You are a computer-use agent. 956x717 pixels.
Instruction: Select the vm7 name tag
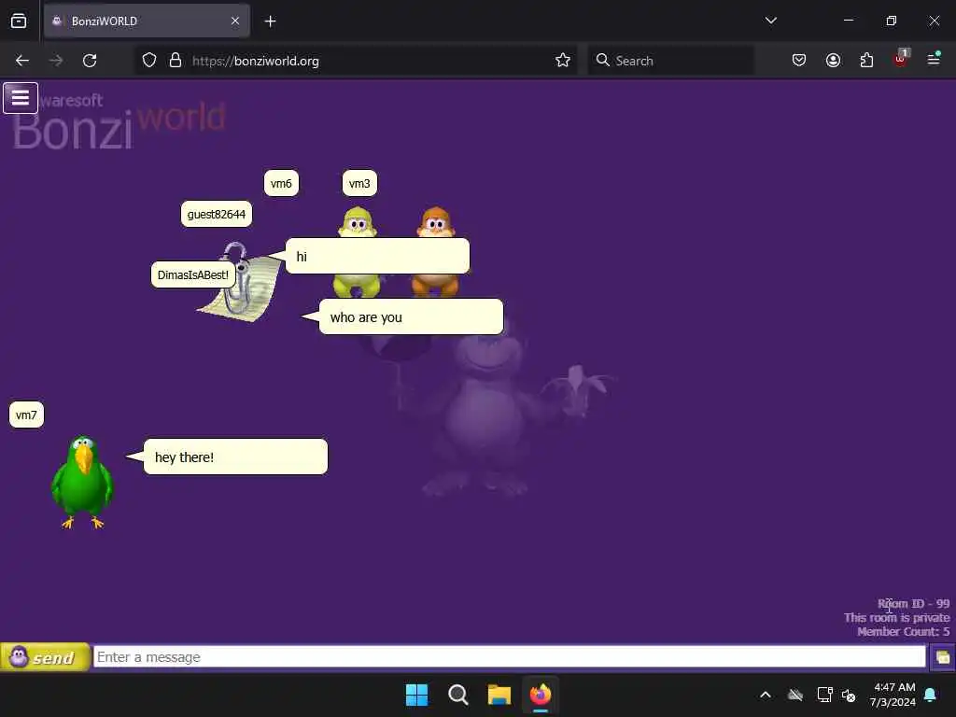pyautogui.click(x=26, y=415)
